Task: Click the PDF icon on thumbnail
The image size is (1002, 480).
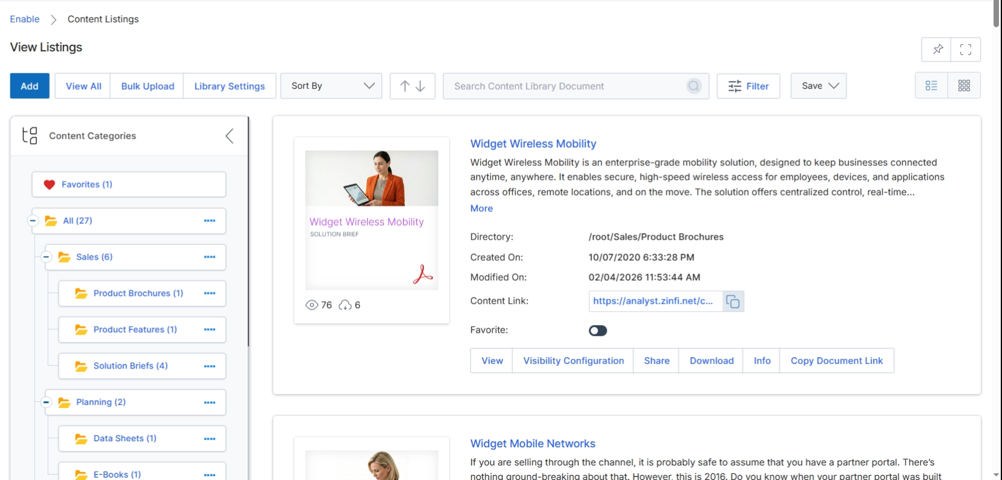Action: pos(423,274)
